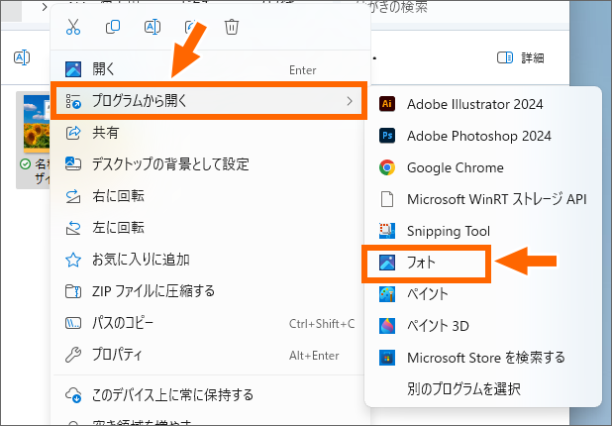Click the picture icon beside 開く
612x426 pixels.
point(73,69)
